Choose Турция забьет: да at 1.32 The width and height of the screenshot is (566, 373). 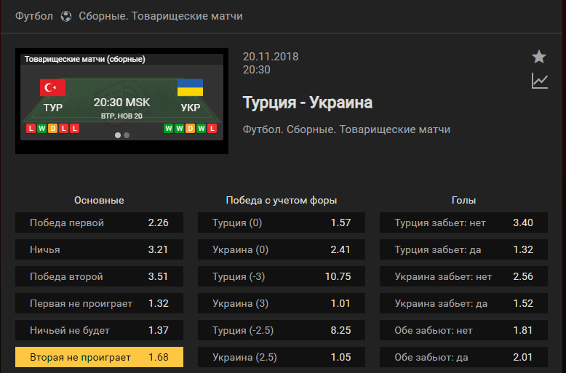pyautogui.click(x=464, y=249)
